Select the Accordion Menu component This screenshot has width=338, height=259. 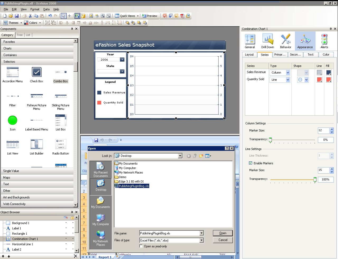[x=12, y=75]
